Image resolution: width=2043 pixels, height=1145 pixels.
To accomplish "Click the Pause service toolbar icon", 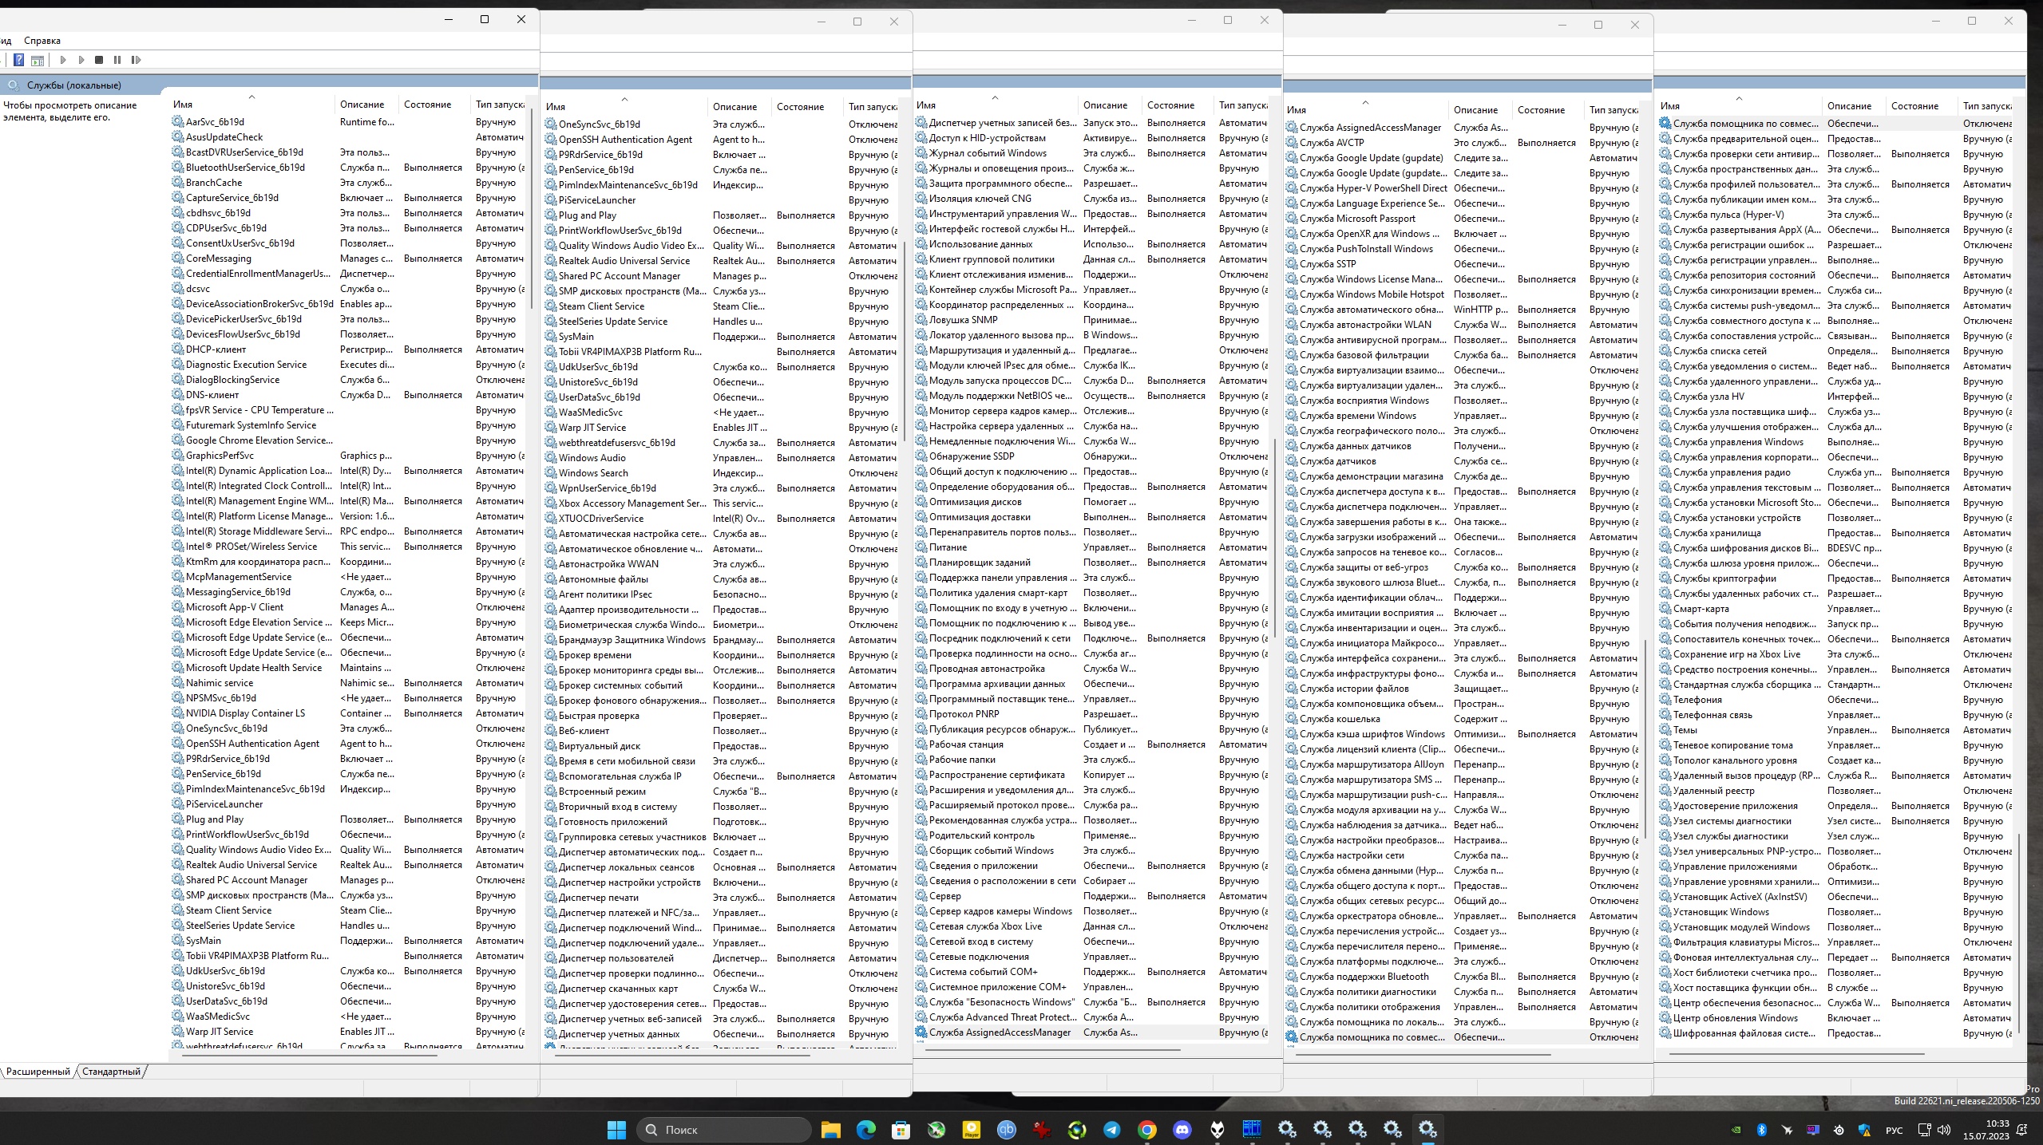I will (x=117, y=60).
